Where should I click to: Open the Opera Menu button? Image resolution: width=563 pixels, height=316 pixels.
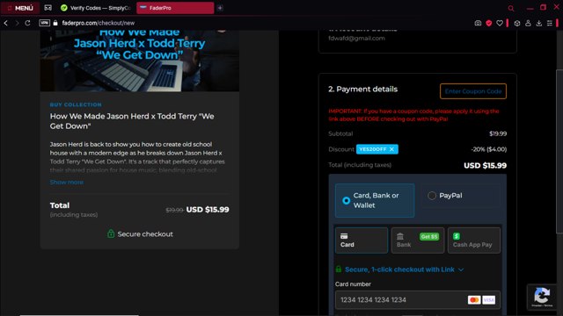(20, 8)
